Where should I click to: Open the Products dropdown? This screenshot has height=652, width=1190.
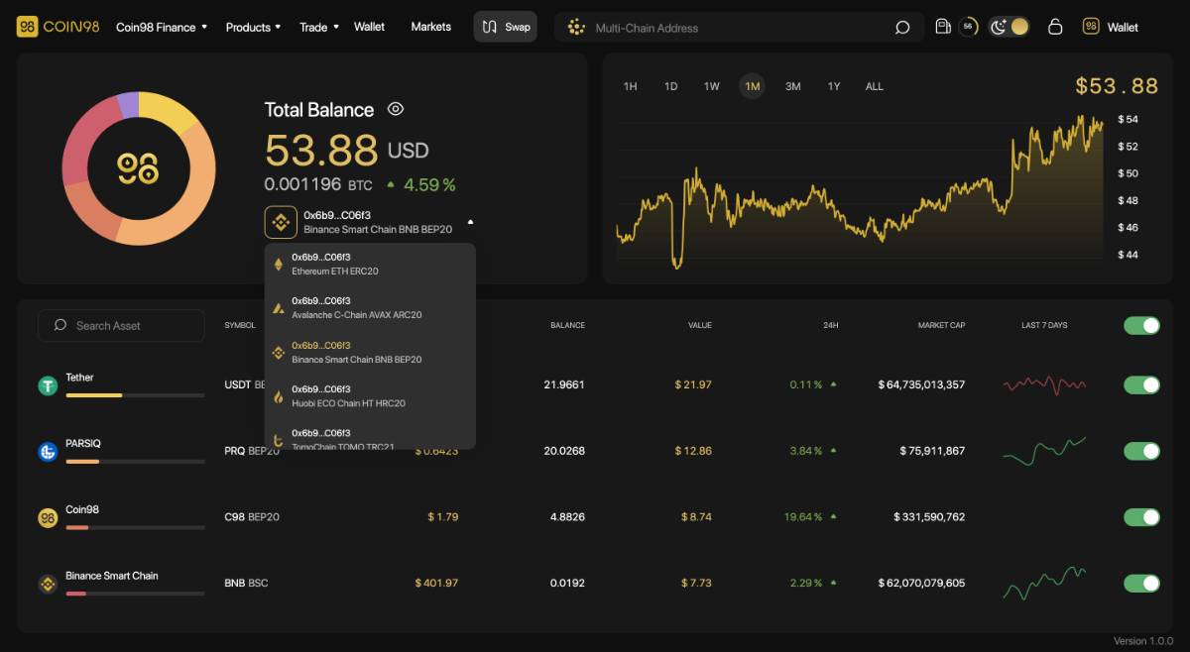pyautogui.click(x=246, y=27)
